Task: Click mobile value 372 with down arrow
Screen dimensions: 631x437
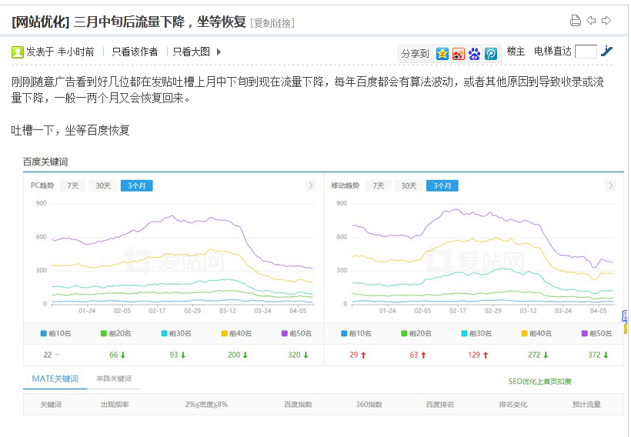Action: click(x=599, y=355)
